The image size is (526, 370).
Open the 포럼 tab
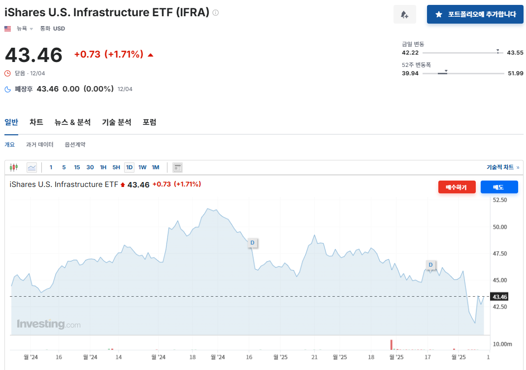(x=149, y=123)
